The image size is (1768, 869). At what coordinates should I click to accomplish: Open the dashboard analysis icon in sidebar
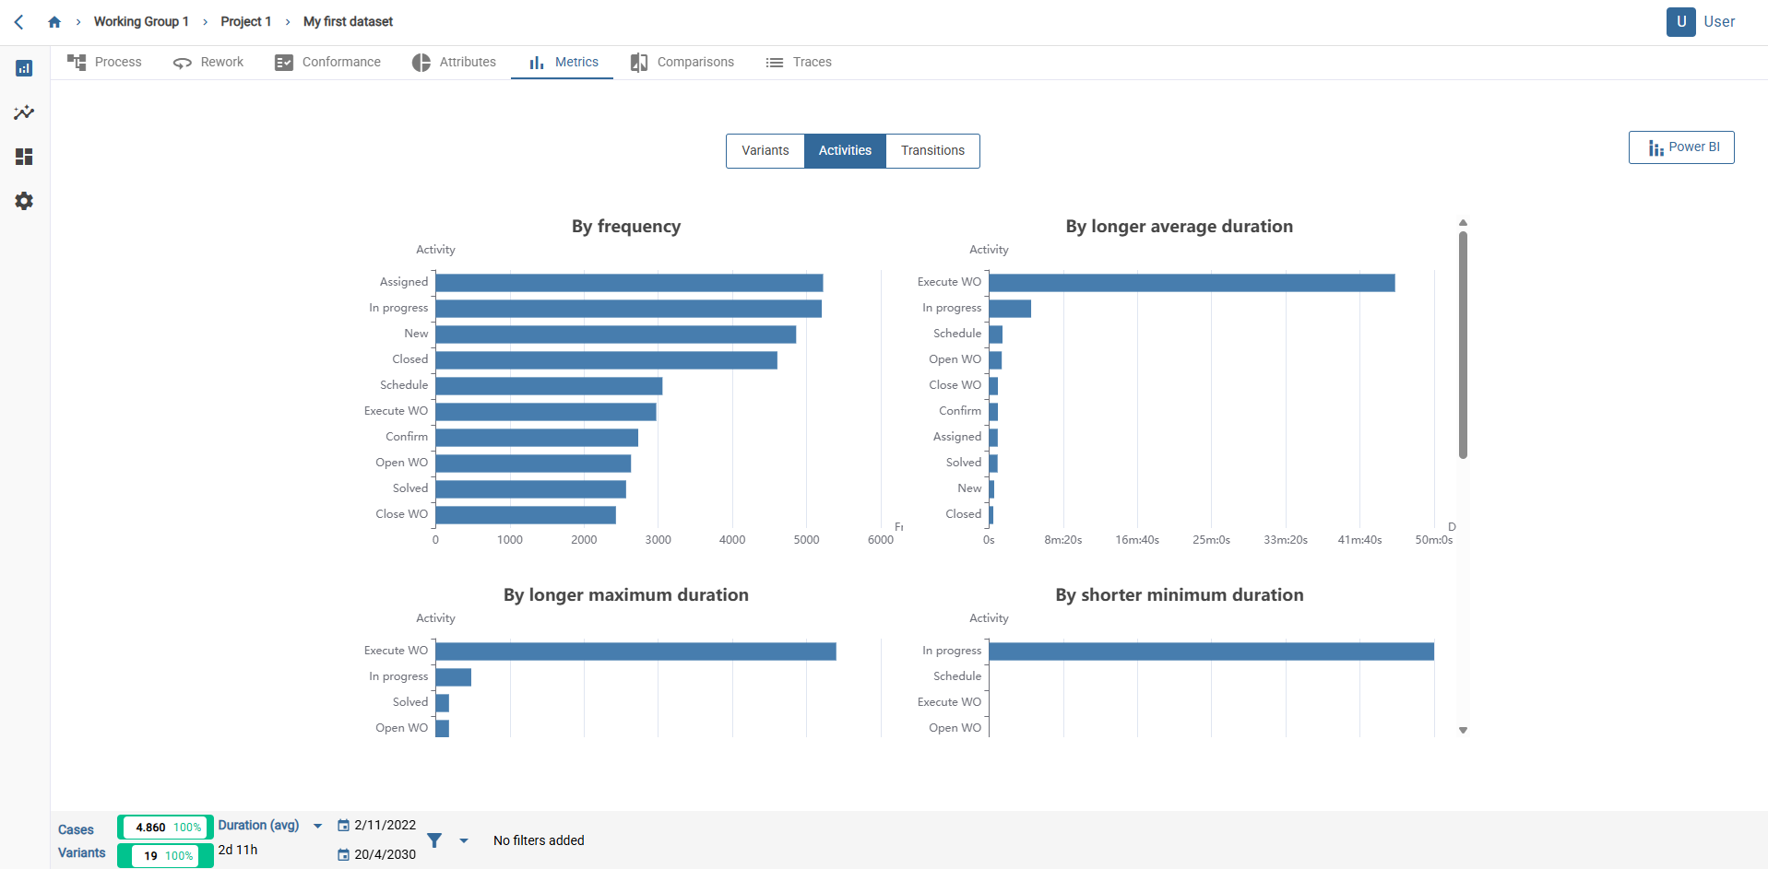tap(24, 68)
